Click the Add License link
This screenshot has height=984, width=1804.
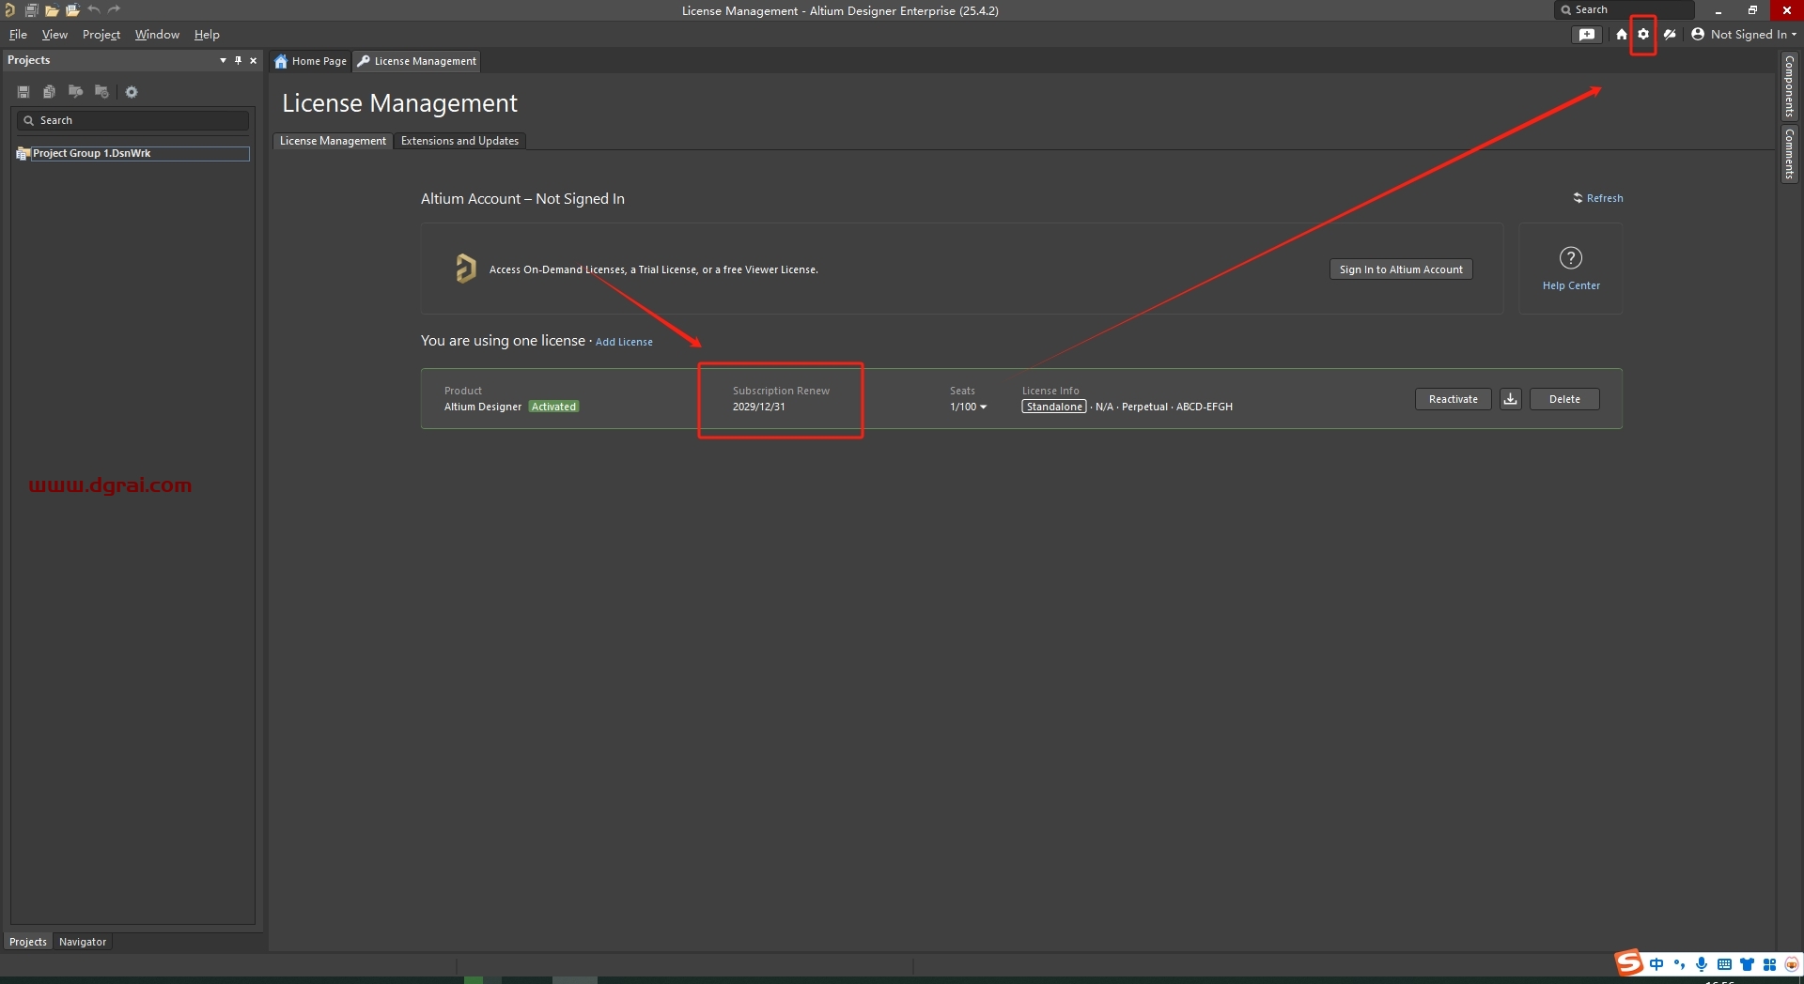(x=624, y=342)
